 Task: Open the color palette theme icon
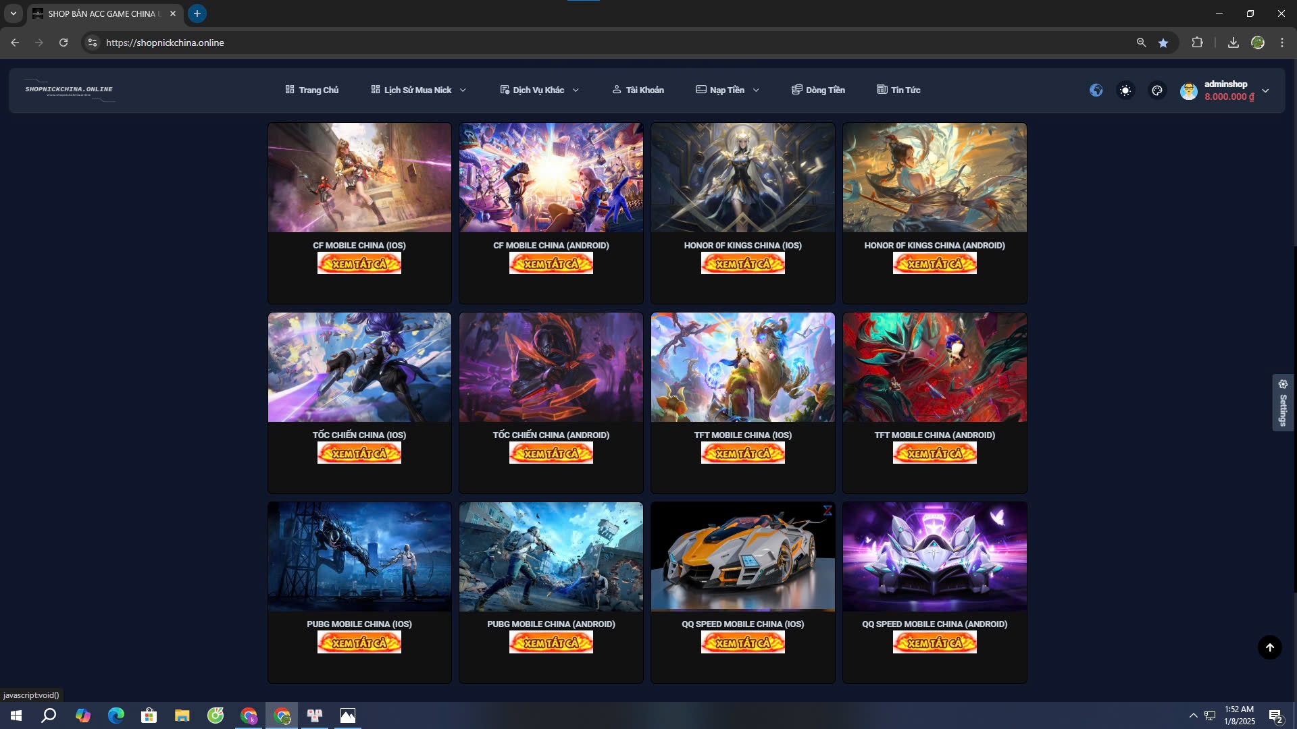click(x=1157, y=90)
